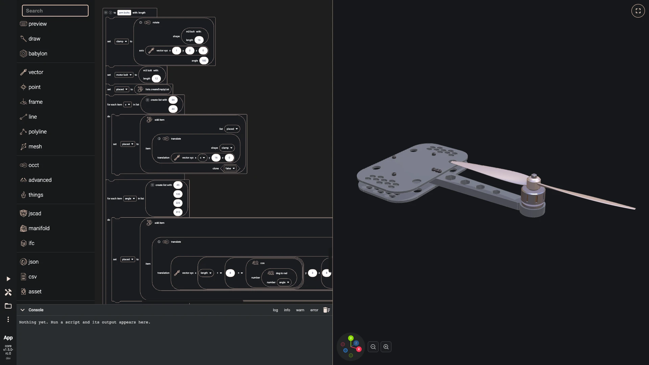Open the angle dropdown in deg to rad
The width and height of the screenshot is (649, 365).
284,283
